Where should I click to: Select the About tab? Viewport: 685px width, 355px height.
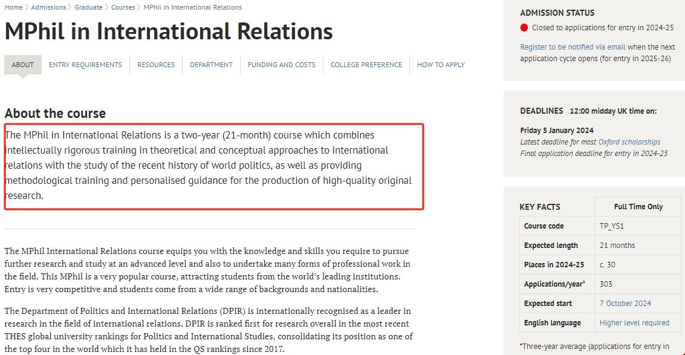23,65
